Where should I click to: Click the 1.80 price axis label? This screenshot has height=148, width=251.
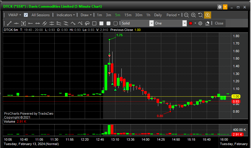[x=236, y=36]
